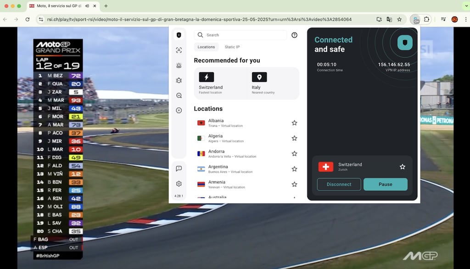Open the tab search dropdown arrow

[465, 6]
